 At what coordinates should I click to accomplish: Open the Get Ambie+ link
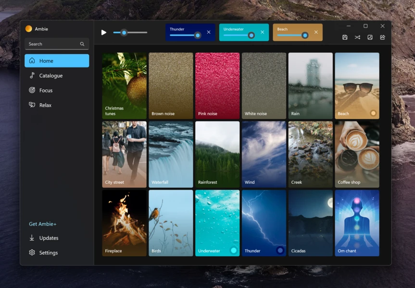(x=43, y=224)
